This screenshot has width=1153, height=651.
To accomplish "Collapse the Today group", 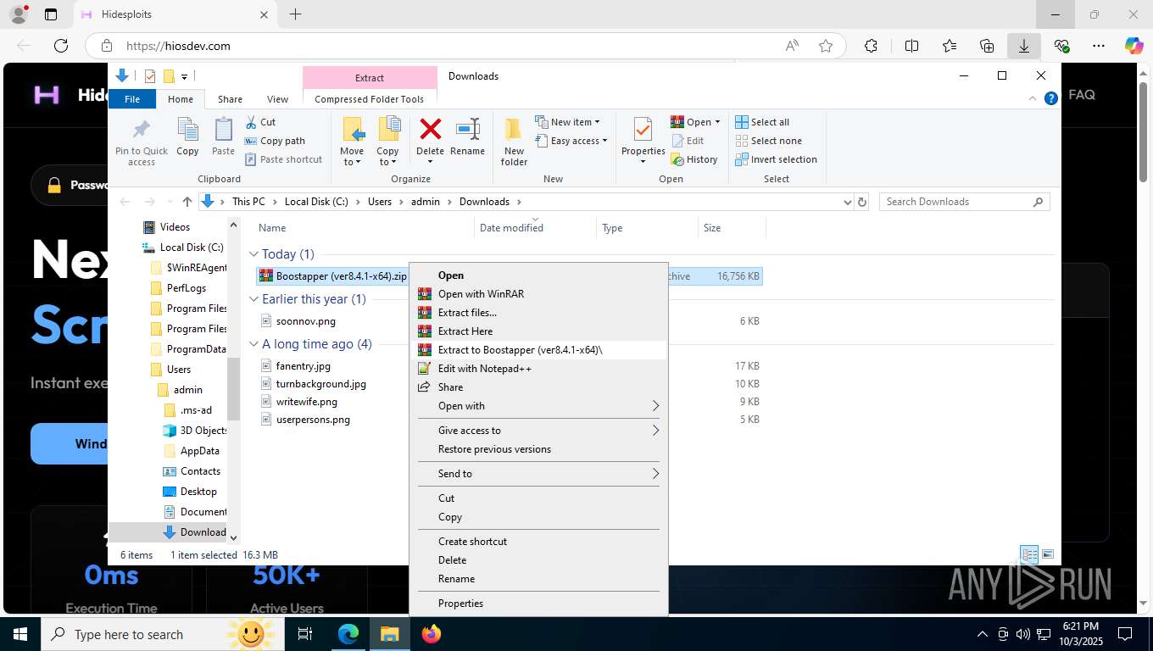I will tap(253, 254).
